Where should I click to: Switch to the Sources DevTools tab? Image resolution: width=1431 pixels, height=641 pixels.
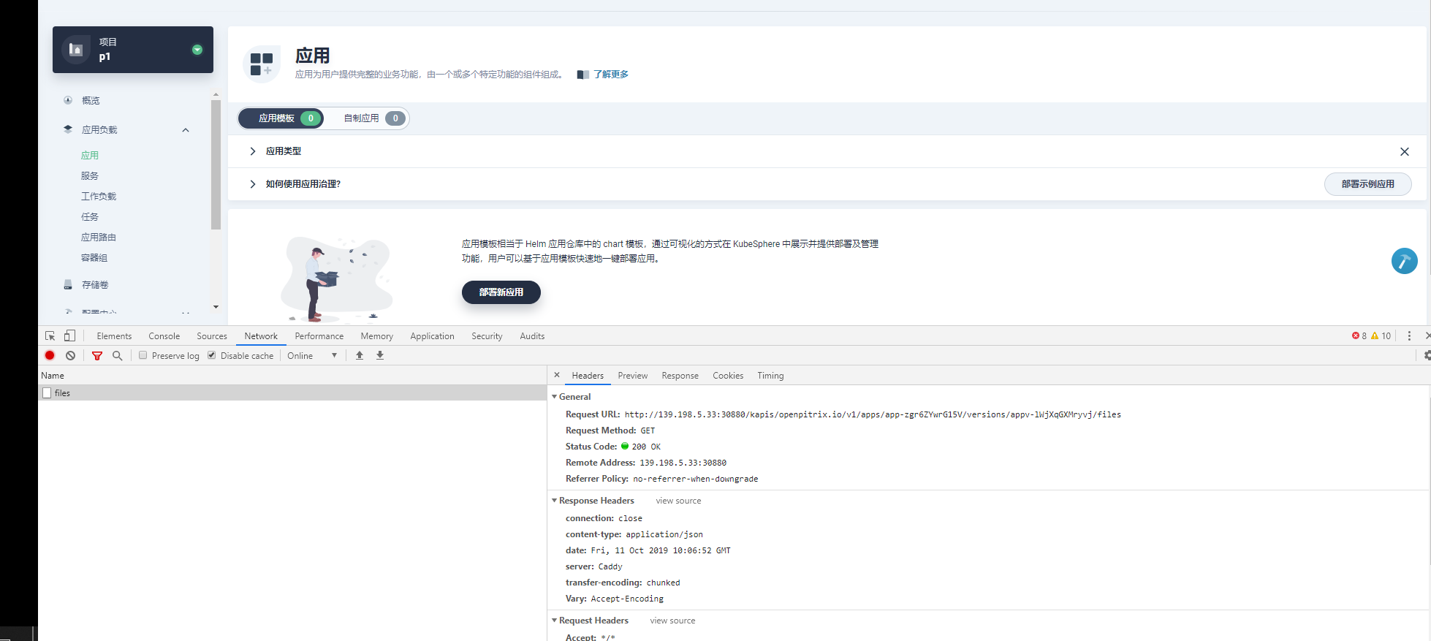[212, 336]
